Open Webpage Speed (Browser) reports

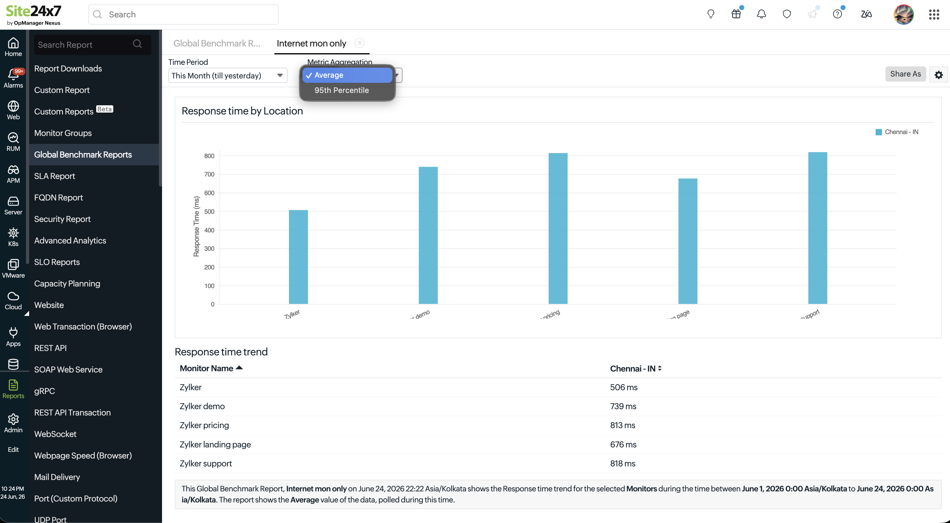coord(83,456)
